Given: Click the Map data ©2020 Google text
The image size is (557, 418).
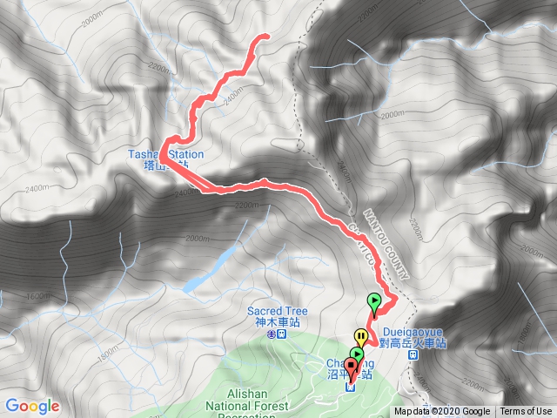Looking at the screenshot, I should 441,411.
